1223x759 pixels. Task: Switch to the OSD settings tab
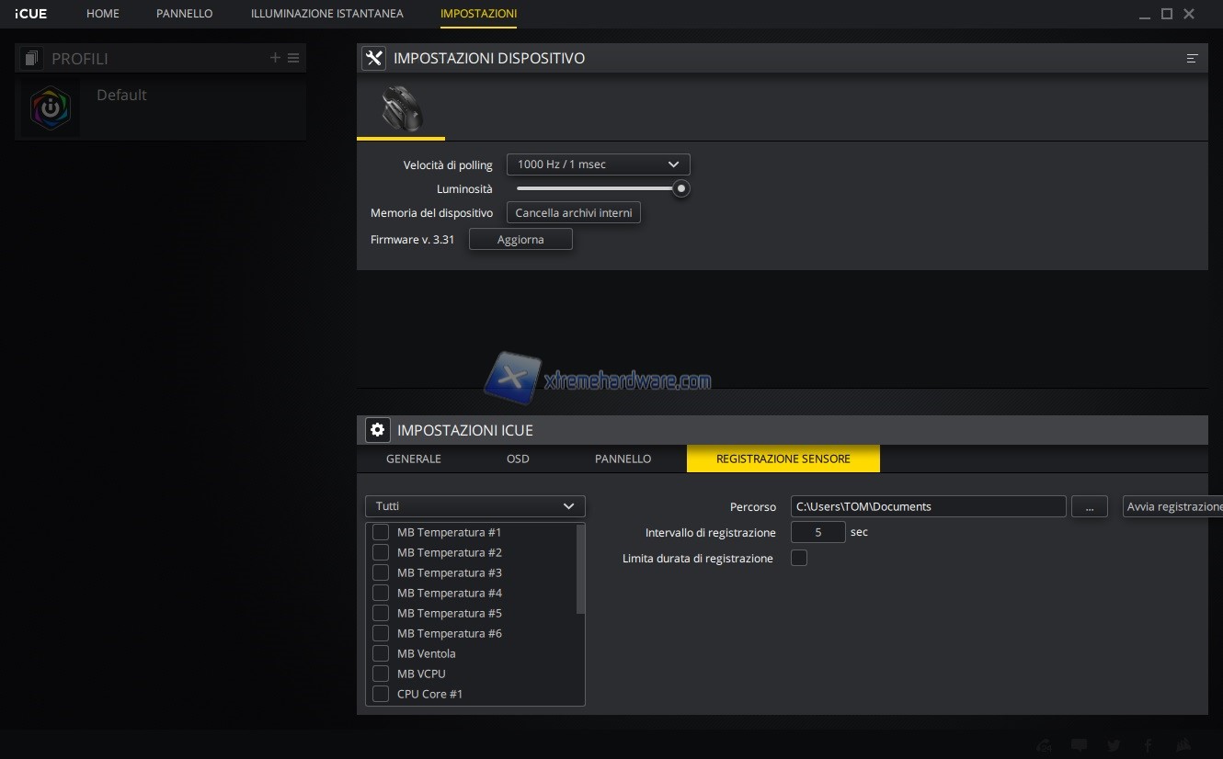[518, 459]
